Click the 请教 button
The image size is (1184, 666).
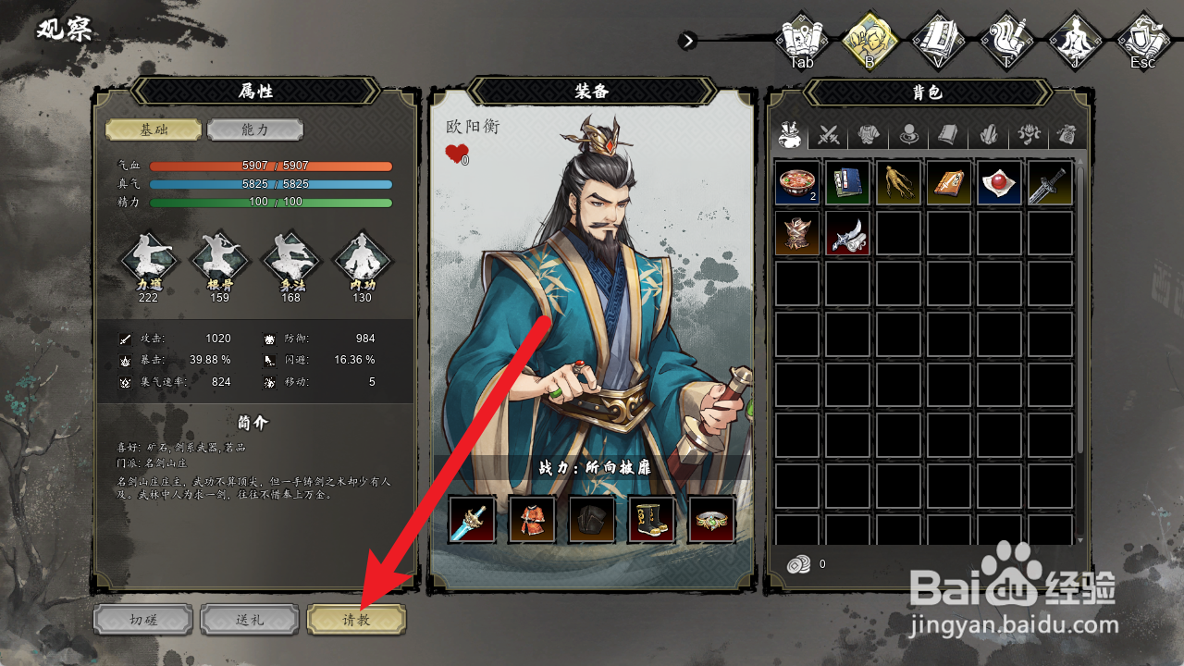(356, 620)
